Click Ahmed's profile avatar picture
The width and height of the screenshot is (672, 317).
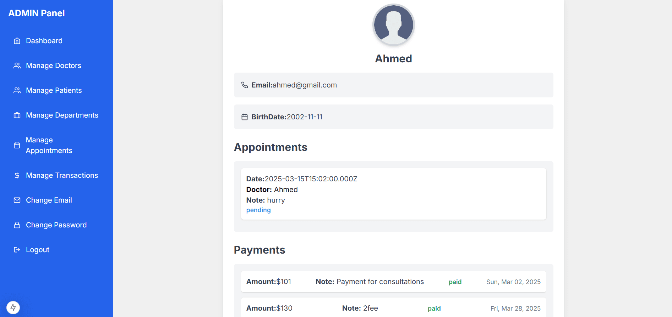tap(393, 25)
